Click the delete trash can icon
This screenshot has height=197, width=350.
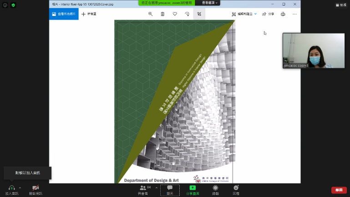tap(162, 14)
